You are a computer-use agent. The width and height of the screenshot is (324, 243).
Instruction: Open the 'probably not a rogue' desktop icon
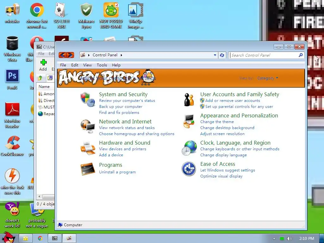tap(37, 209)
